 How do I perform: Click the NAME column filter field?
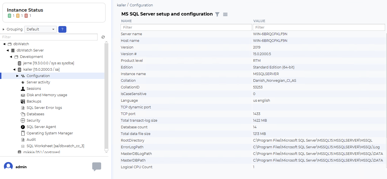click(186, 27)
